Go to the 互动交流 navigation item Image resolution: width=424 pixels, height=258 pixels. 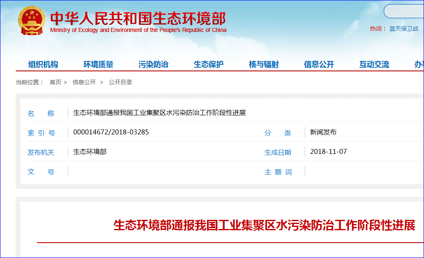coord(374,64)
